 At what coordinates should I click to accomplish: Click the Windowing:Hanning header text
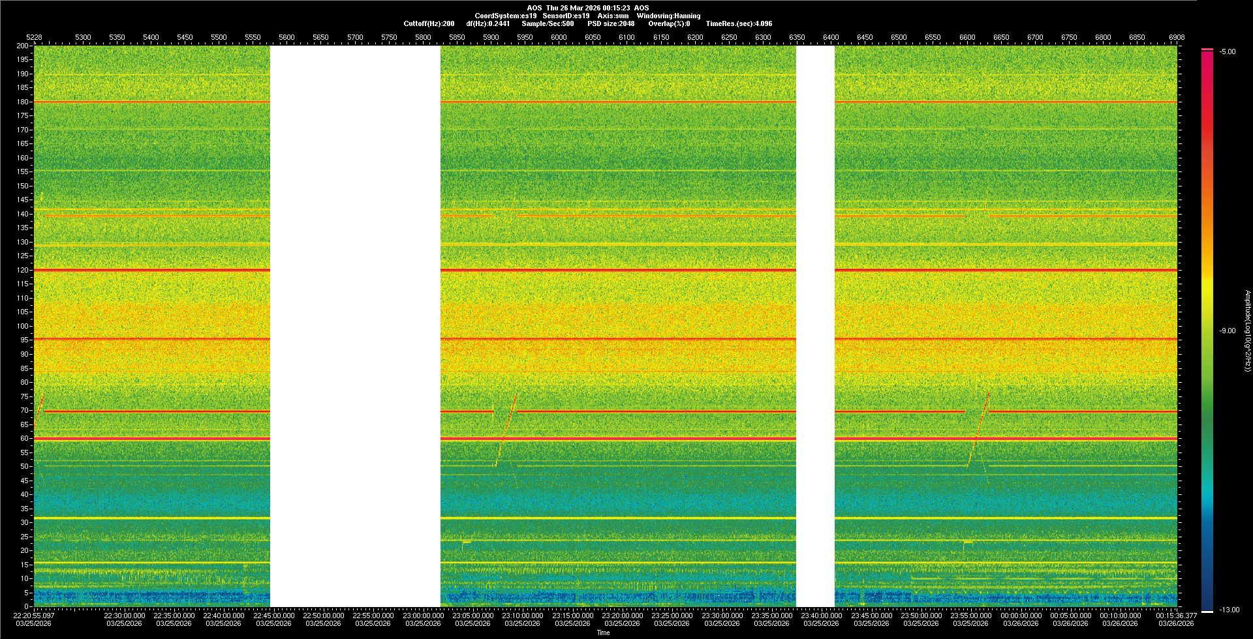668,16
